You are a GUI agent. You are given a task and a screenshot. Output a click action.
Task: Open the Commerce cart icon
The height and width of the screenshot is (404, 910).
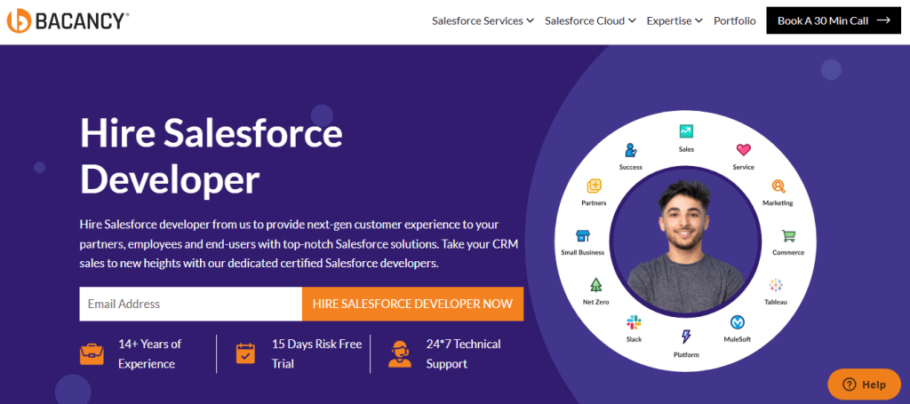coord(788,235)
